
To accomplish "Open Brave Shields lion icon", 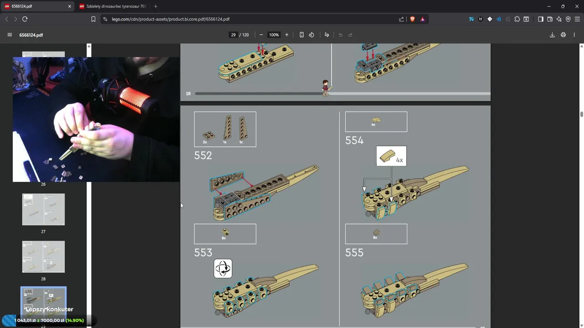I will [412, 19].
